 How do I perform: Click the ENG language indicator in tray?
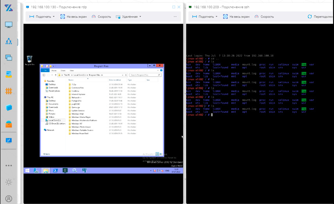167,170
